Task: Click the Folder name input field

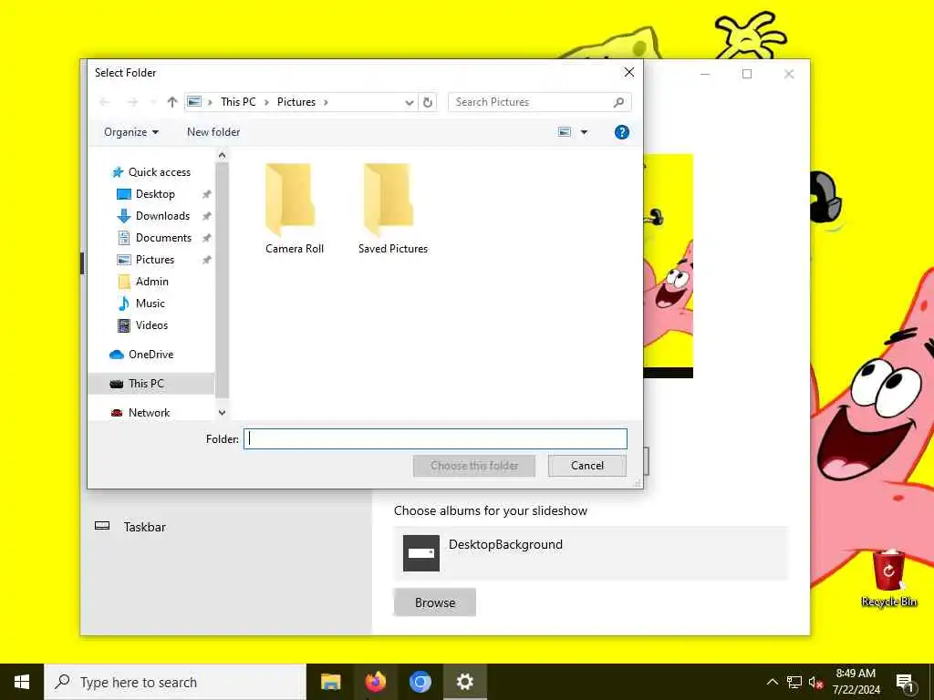Action: (x=435, y=439)
